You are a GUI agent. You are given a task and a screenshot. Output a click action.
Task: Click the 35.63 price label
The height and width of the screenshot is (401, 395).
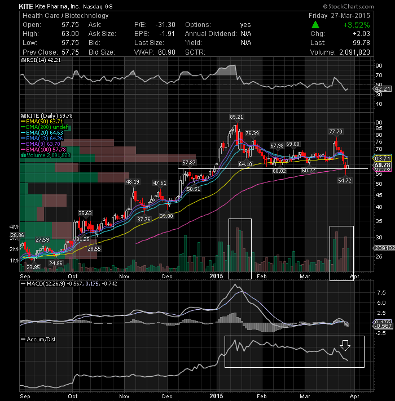[x=85, y=213]
